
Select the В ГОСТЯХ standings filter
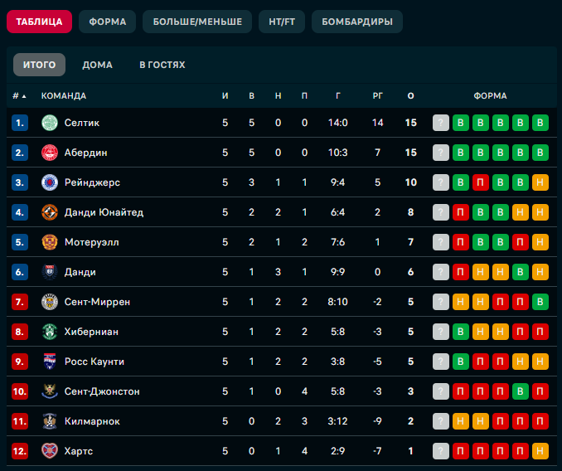pos(162,65)
